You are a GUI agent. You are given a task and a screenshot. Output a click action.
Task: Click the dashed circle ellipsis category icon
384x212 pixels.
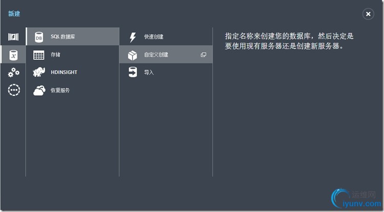[13, 90]
